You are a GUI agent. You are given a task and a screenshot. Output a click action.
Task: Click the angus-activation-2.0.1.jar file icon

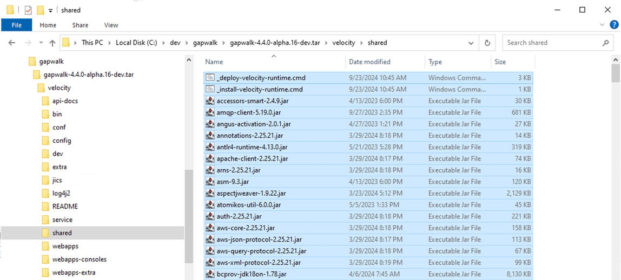point(210,124)
